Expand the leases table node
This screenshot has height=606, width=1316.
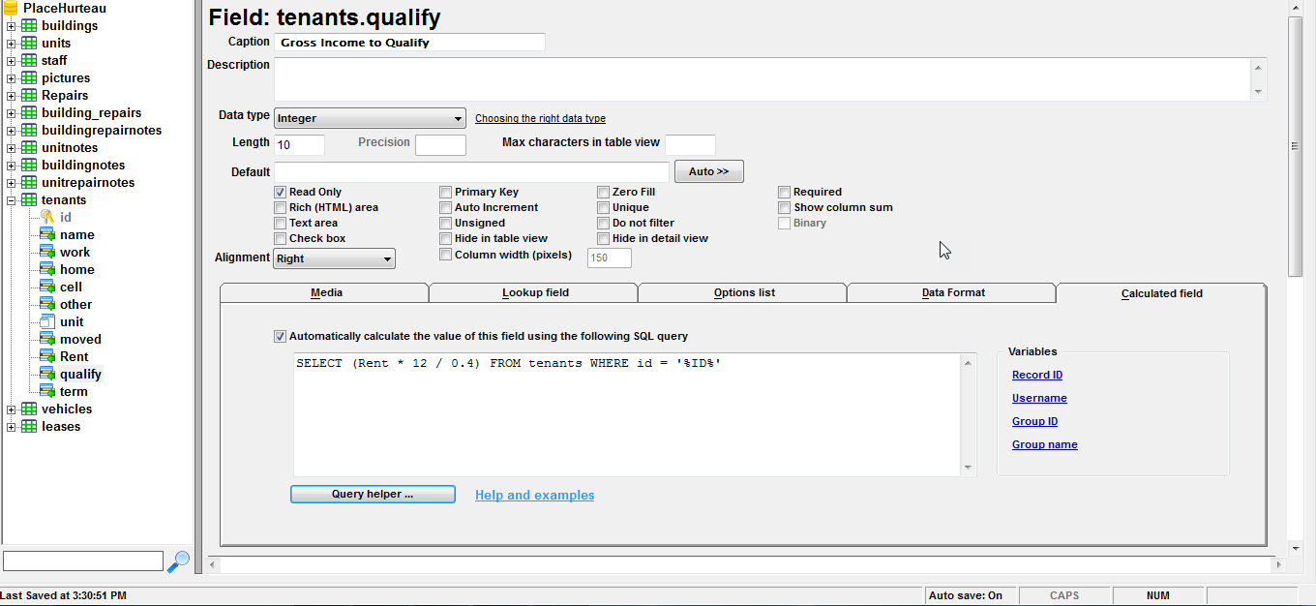tap(12, 427)
